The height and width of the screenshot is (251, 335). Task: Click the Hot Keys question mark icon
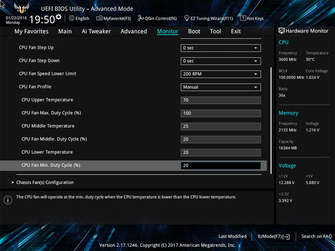pyautogui.click(x=243, y=18)
